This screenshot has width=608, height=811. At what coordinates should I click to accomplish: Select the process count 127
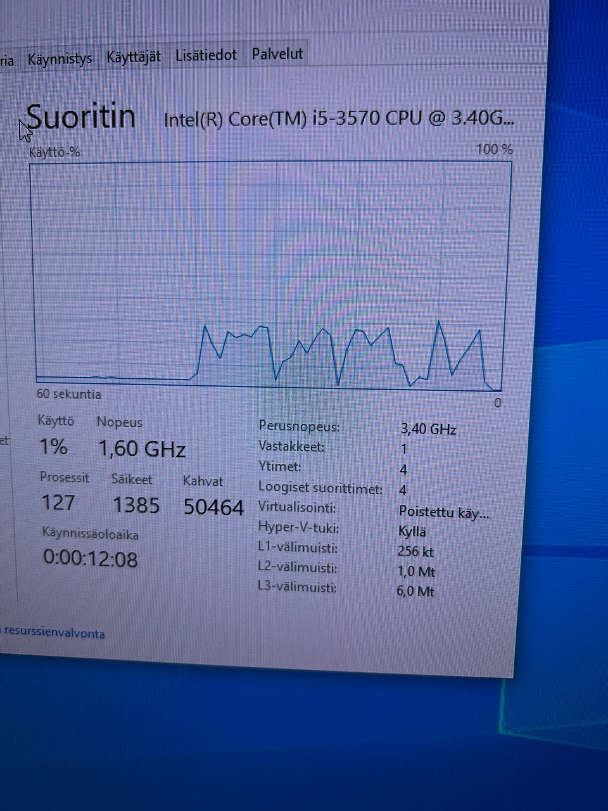click(x=58, y=503)
